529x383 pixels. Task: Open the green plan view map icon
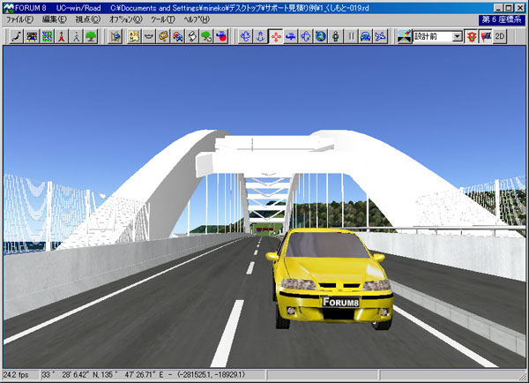[47, 36]
